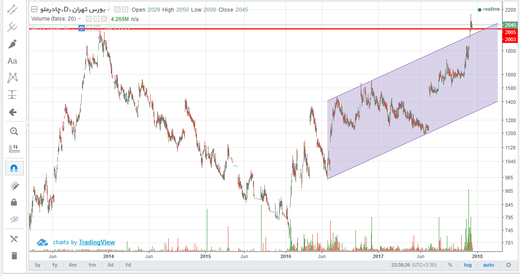Screen dimensions: 520x276
Task: Select the pattern drawing tool
Action: tap(13, 78)
